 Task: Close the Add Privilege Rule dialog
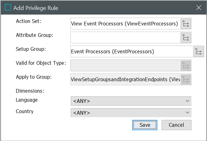(199, 8)
